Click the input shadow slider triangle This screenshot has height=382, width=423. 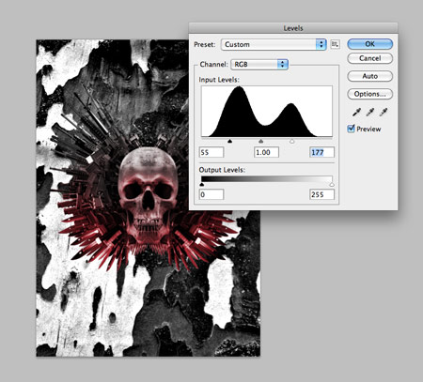pyautogui.click(x=230, y=142)
